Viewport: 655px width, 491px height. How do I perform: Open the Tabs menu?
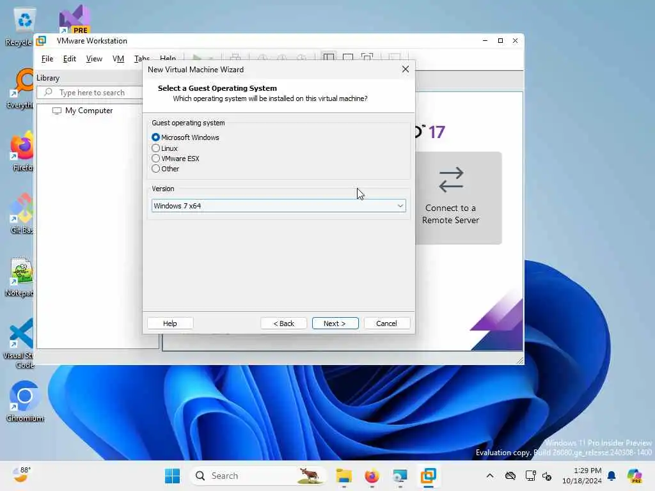tap(141, 58)
